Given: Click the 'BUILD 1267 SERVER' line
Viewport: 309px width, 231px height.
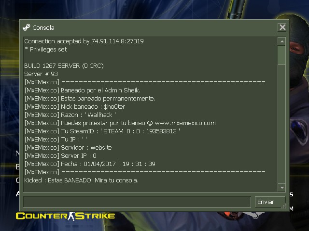Looking at the screenshot, I should coord(64,66).
